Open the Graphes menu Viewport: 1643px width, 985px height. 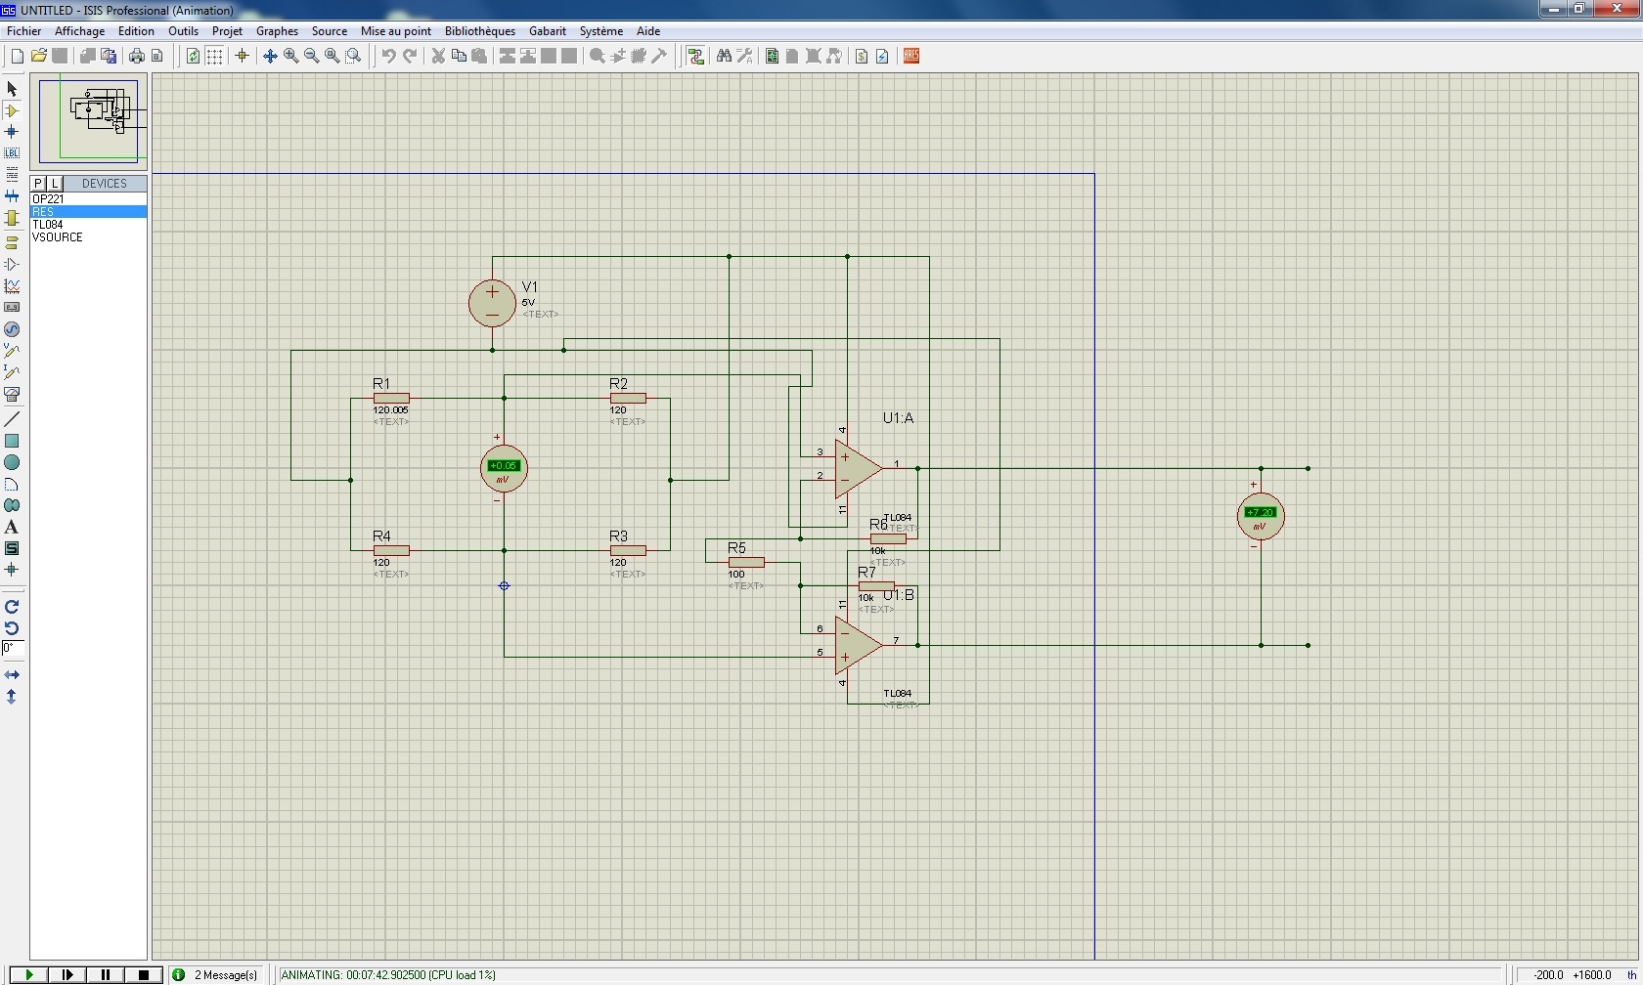click(x=277, y=31)
